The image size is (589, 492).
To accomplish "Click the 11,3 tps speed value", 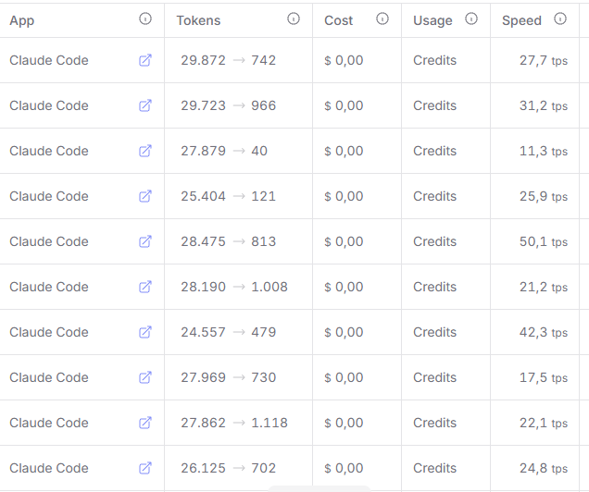I will tap(544, 151).
